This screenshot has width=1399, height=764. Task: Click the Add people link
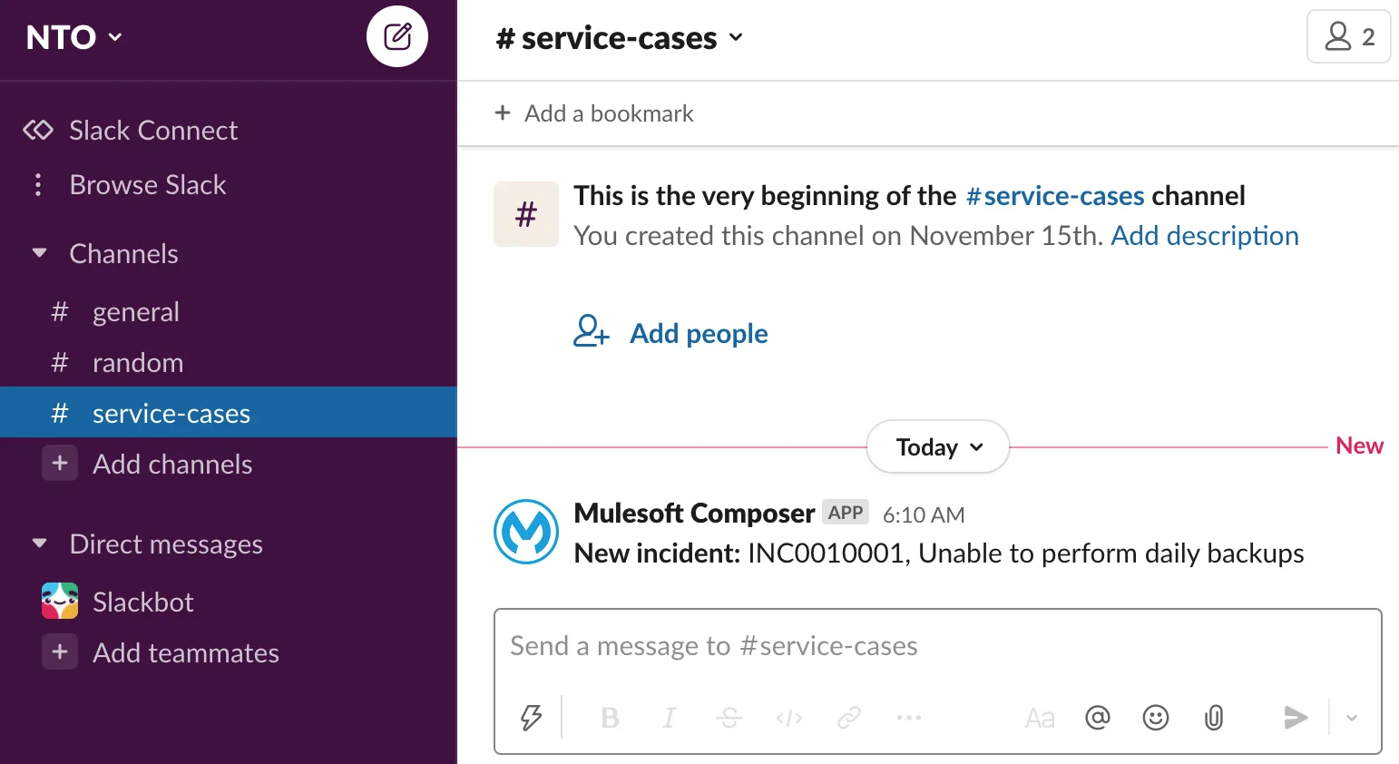point(699,334)
